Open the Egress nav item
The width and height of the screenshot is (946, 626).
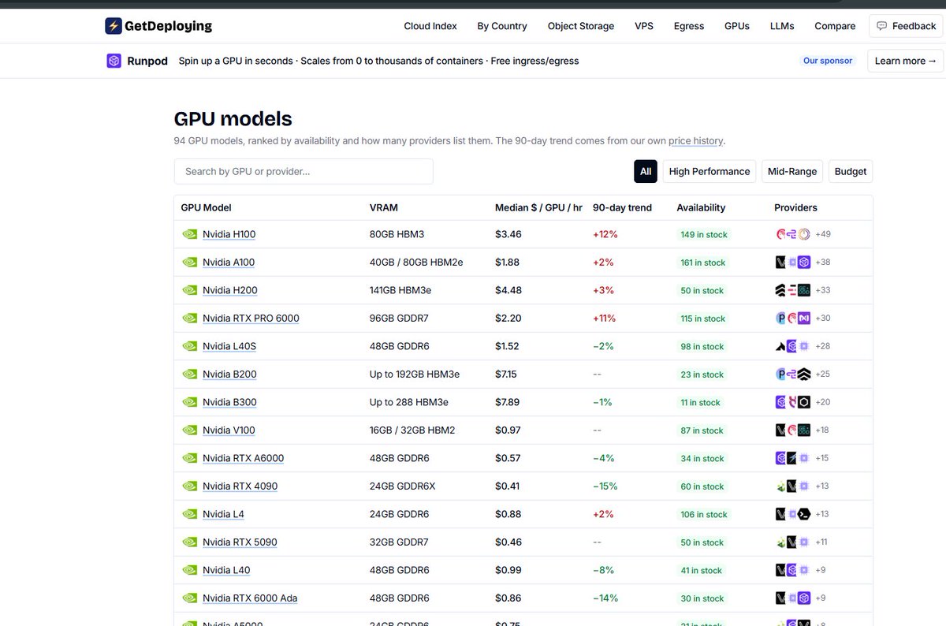689,26
